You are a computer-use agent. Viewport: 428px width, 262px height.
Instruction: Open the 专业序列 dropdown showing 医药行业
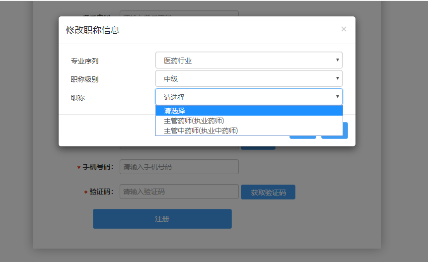[x=249, y=61]
